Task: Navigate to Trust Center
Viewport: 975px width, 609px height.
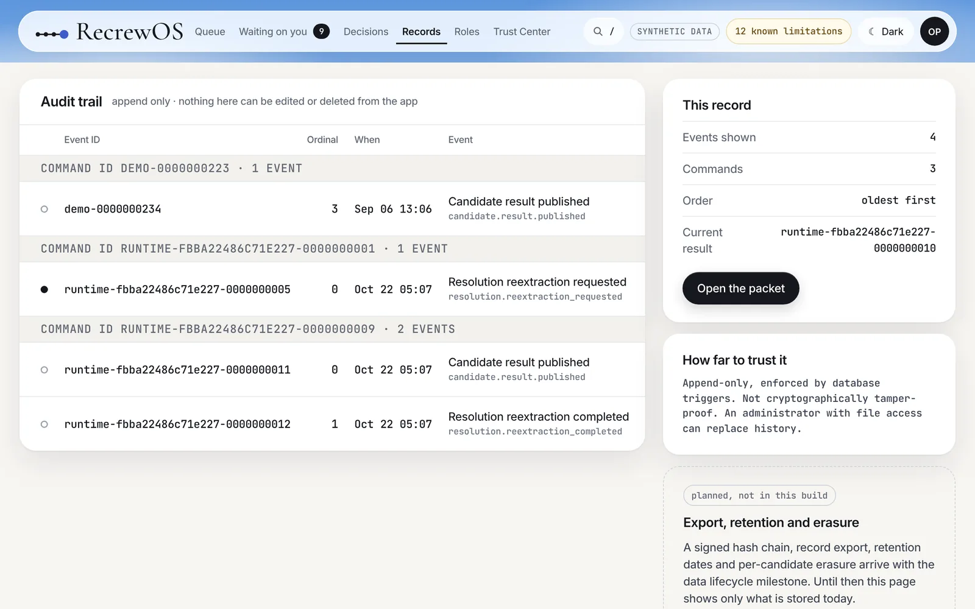Action: [x=522, y=32]
